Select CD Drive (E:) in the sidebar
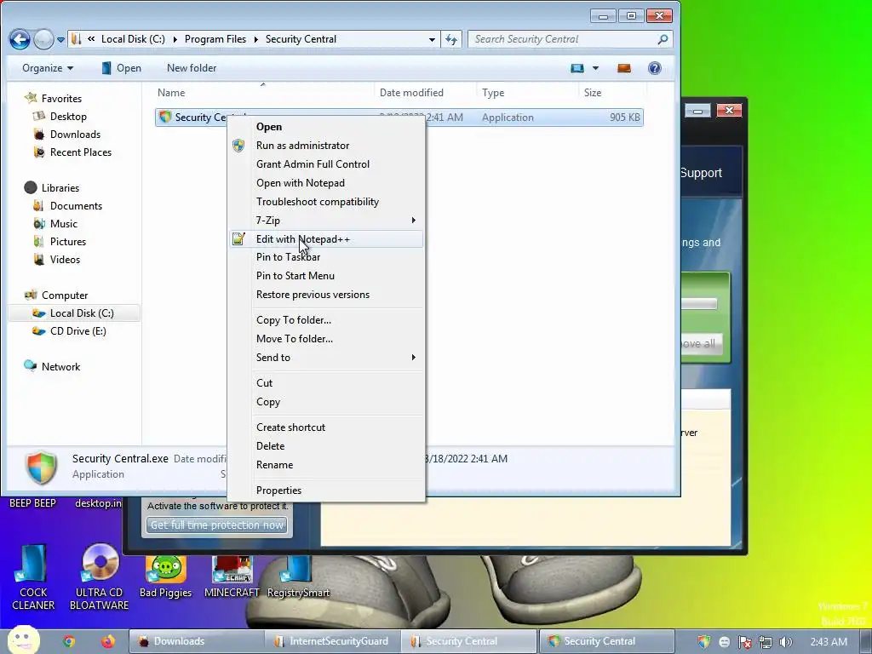The image size is (872, 654). [x=70, y=331]
